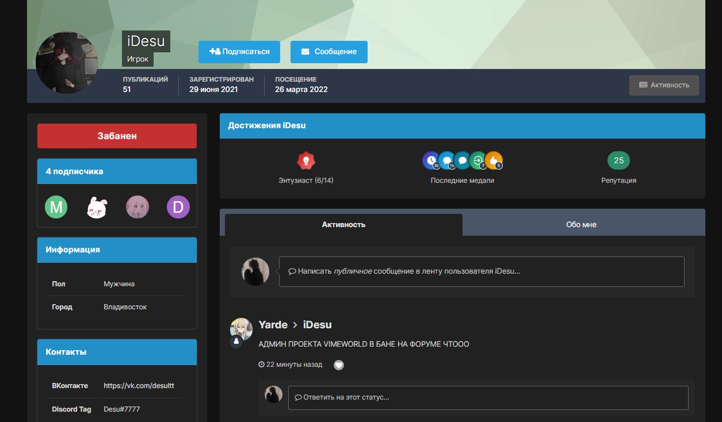Viewport: 722px width, 422px height.
Task: Click the red Enthusiast rank badge
Action: (305, 160)
